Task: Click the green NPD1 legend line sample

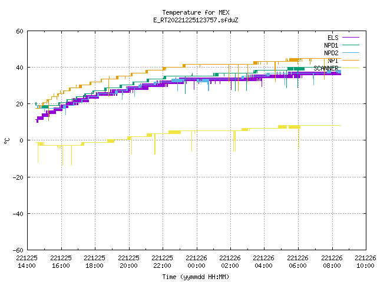Action: (x=350, y=45)
